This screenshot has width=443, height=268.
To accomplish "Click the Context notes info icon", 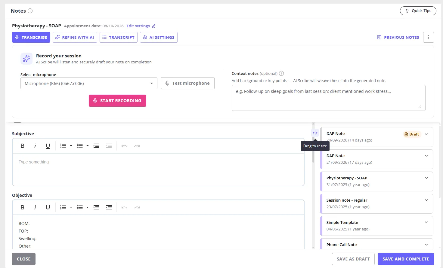I will click(281, 73).
